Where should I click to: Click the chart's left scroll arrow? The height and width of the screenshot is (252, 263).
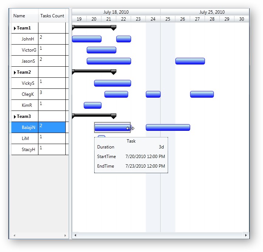75,235
